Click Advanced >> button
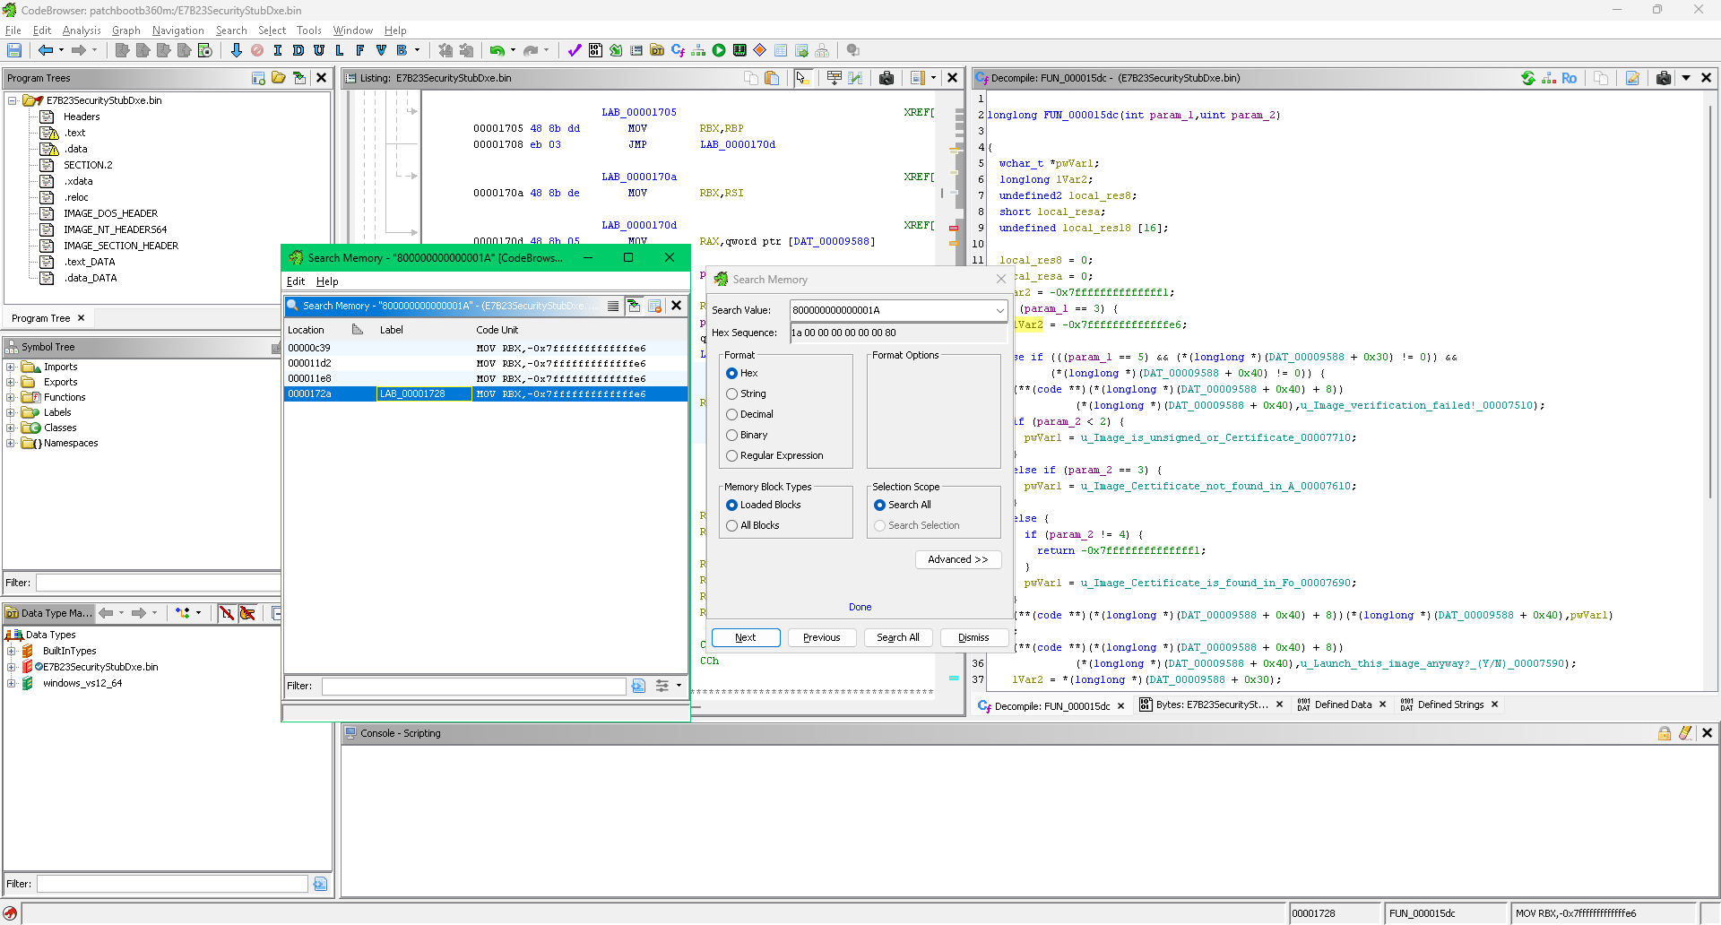Viewport: 1721px width, 925px height. (958, 559)
